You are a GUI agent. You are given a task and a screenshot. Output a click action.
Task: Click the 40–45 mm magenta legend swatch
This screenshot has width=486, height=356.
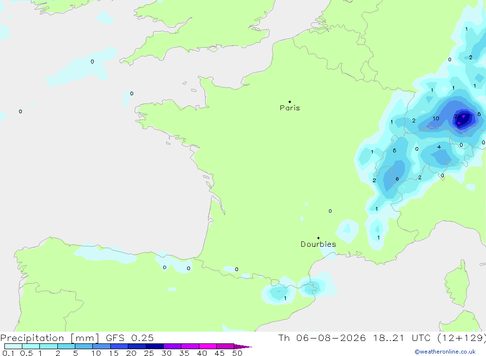coord(208,346)
